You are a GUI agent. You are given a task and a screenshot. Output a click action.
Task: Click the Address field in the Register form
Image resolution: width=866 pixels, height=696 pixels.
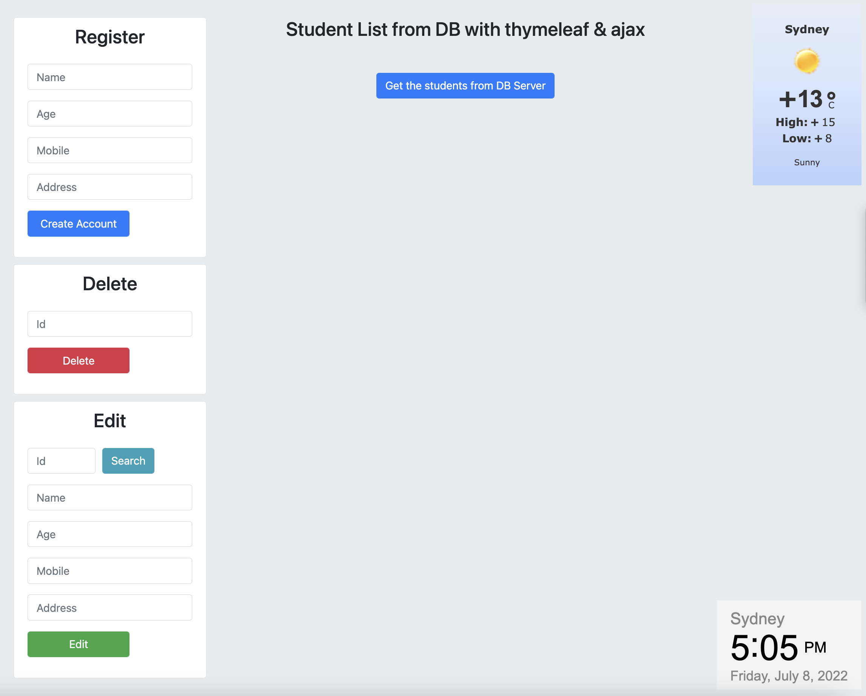tap(109, 187)
